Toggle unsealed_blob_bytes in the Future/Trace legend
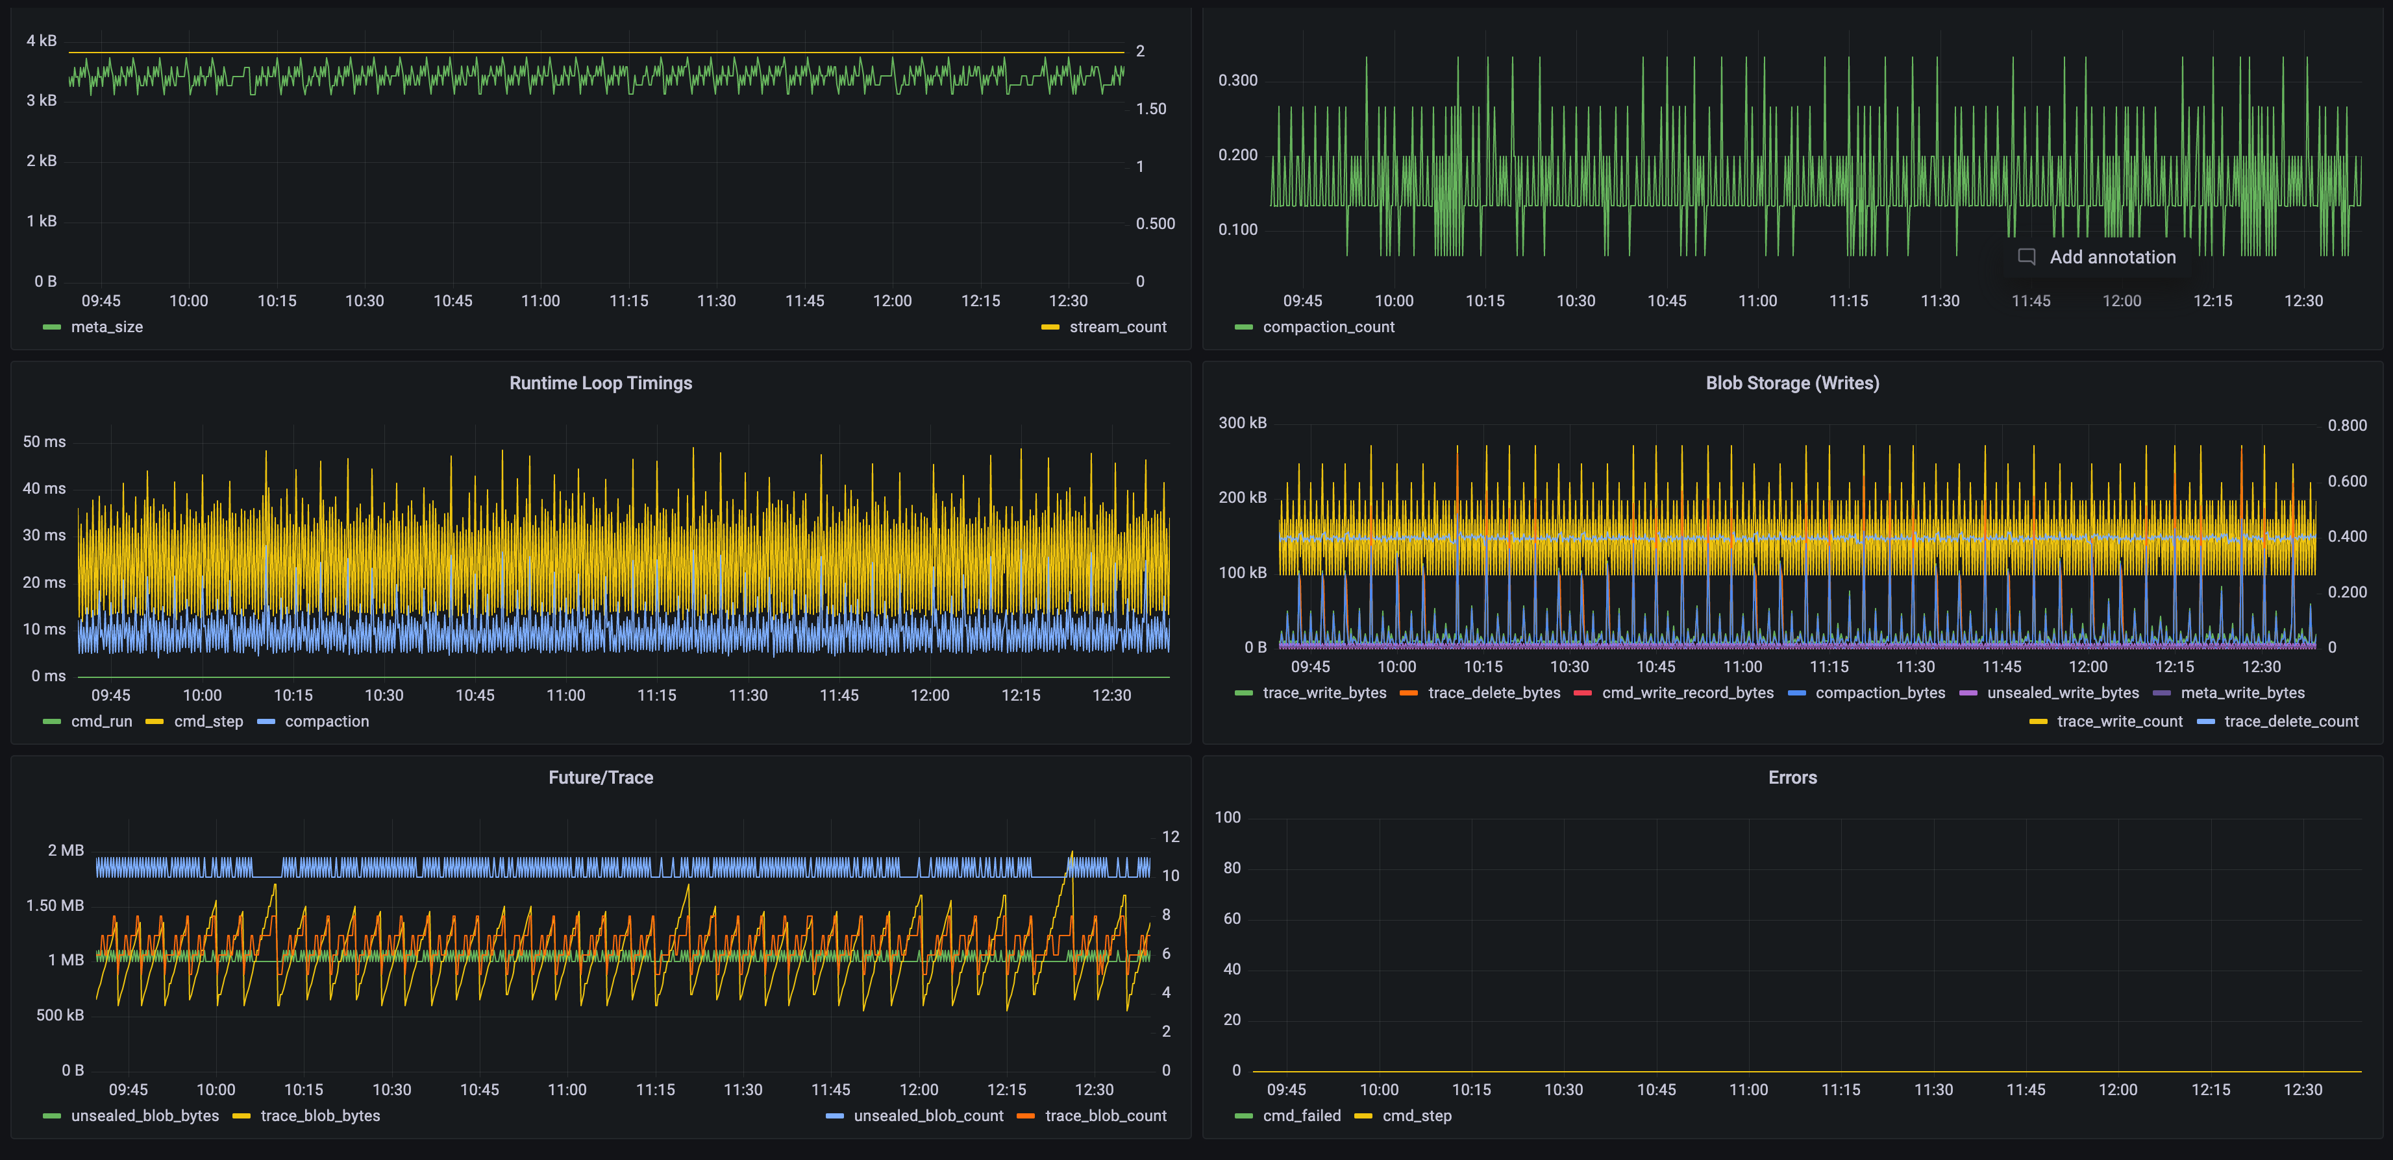The image size is (2393, 1160). pyautogui.click(x=145, y=1115)
